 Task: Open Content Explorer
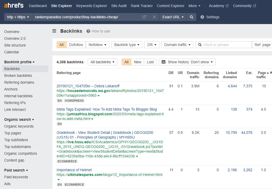point(171,6)
